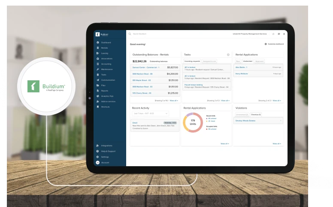Select the Approved tab
Image resolution: width=333 pixels, height=207 pixels.
[x=259, y=61]
